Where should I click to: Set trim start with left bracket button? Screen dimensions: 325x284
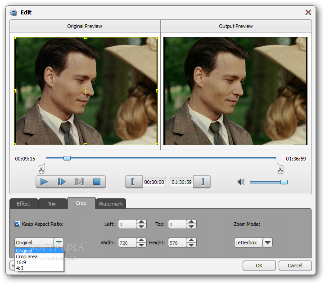134,182
